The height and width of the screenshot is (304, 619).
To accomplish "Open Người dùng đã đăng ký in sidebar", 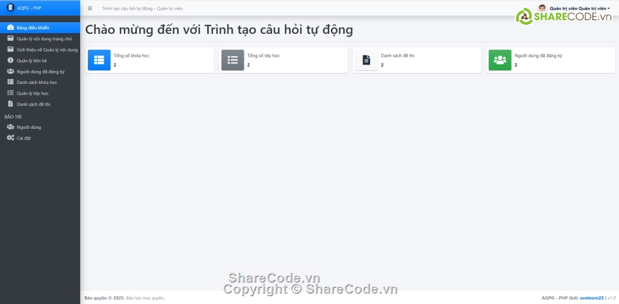I will point(40,72).
